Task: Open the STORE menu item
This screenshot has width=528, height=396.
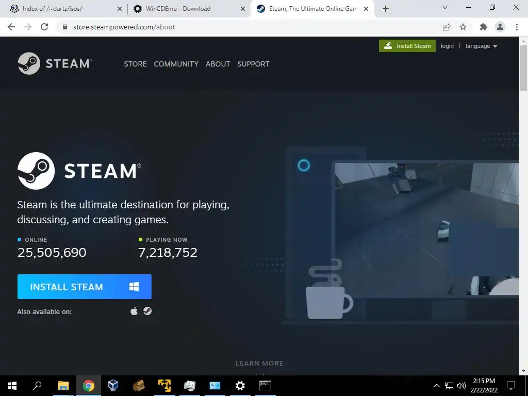Action: [136, 64]
